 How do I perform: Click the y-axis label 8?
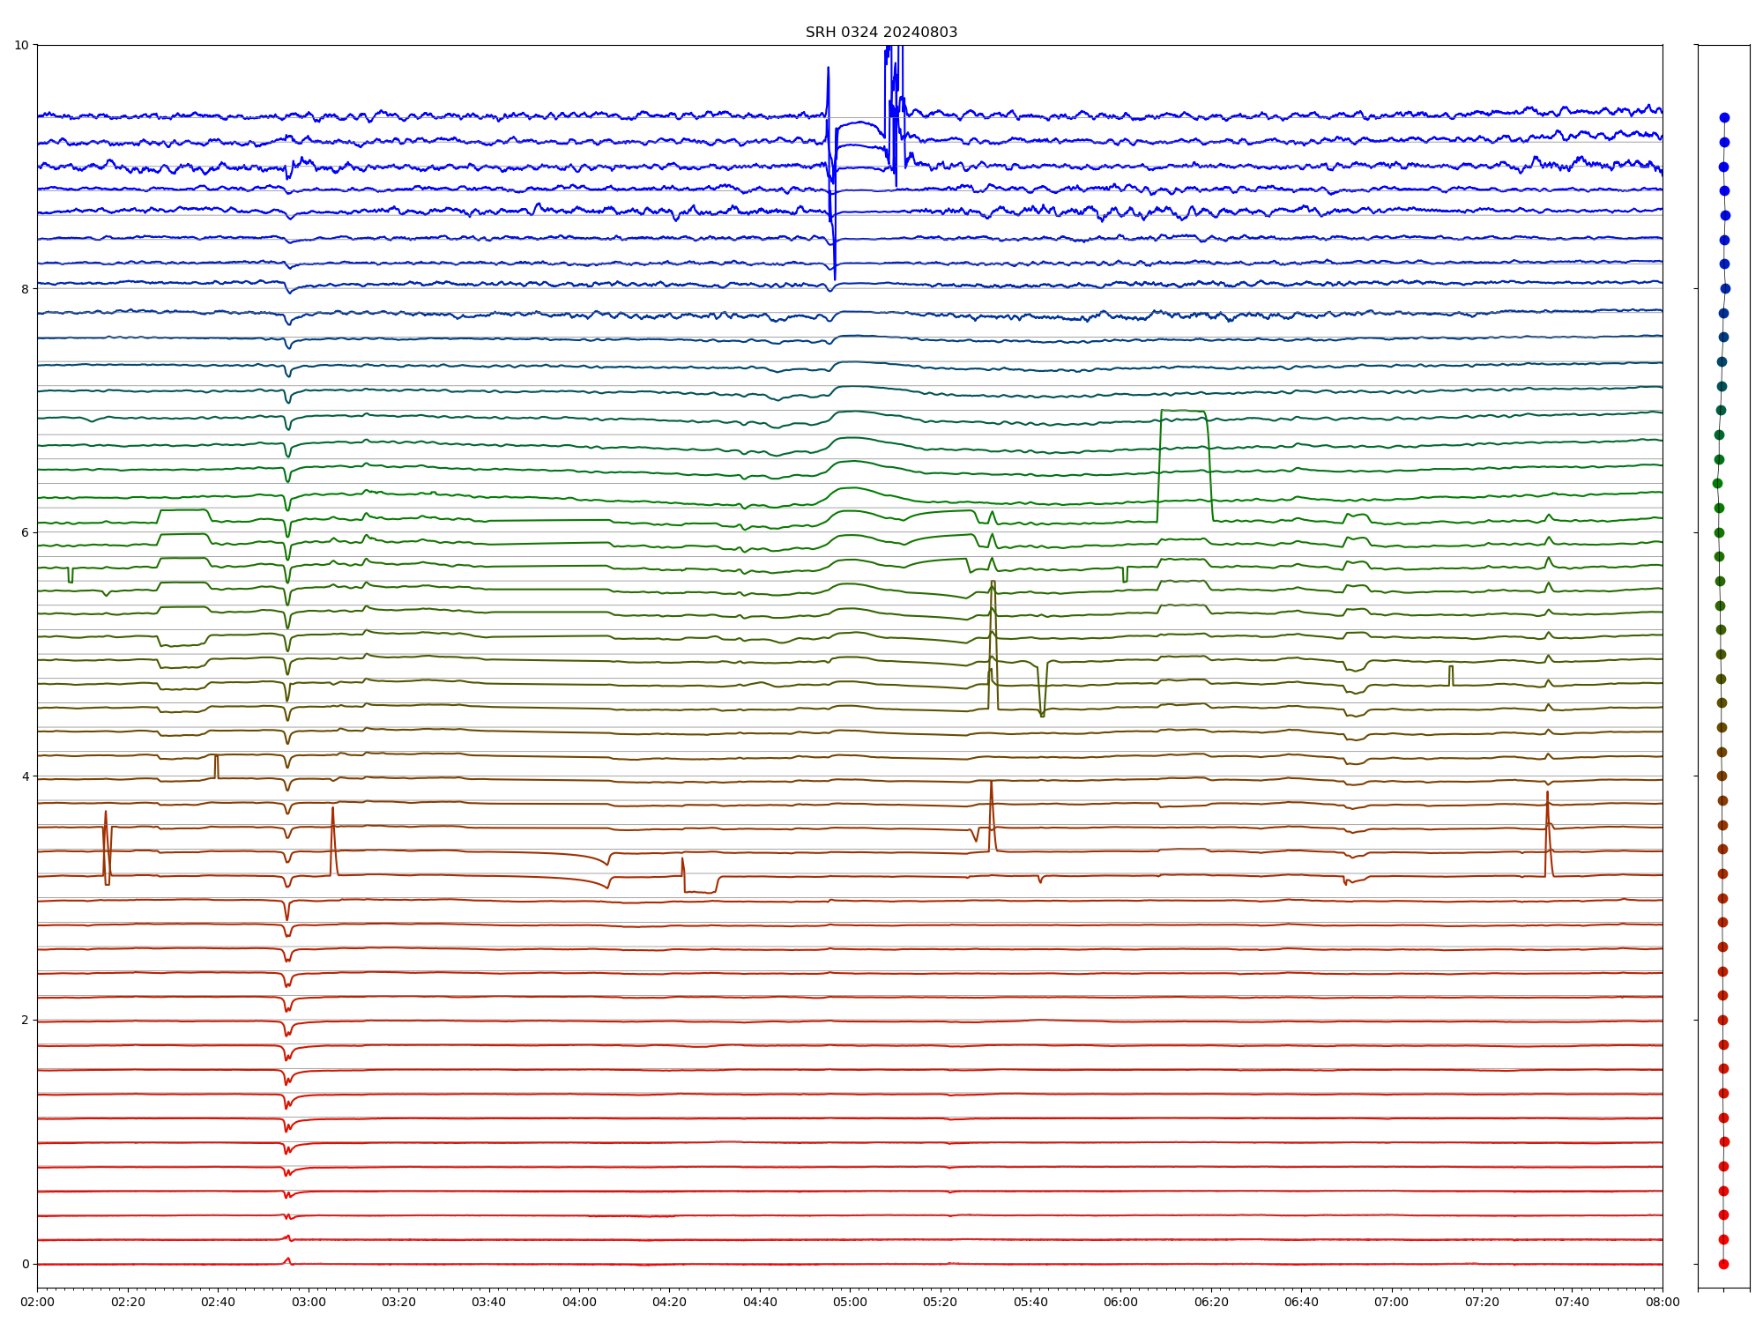26,289
